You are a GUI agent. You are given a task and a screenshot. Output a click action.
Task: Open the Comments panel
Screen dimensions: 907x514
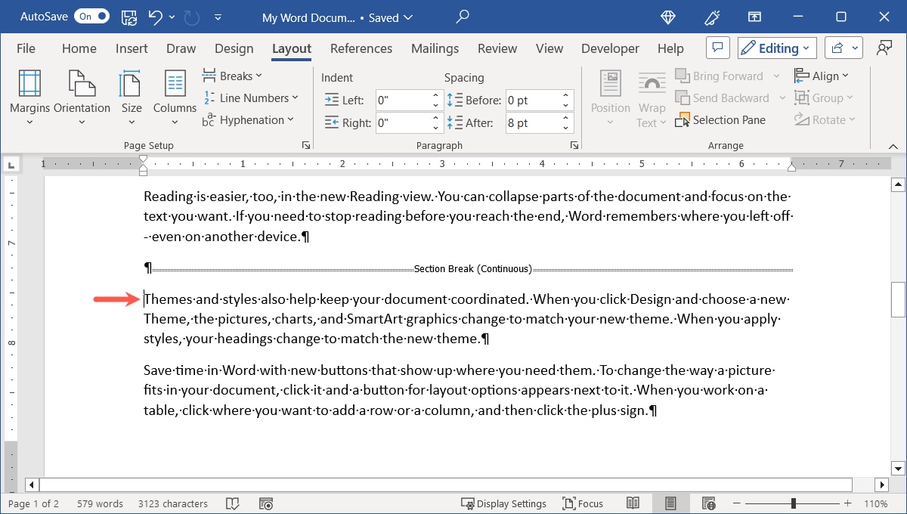(717, 47)
